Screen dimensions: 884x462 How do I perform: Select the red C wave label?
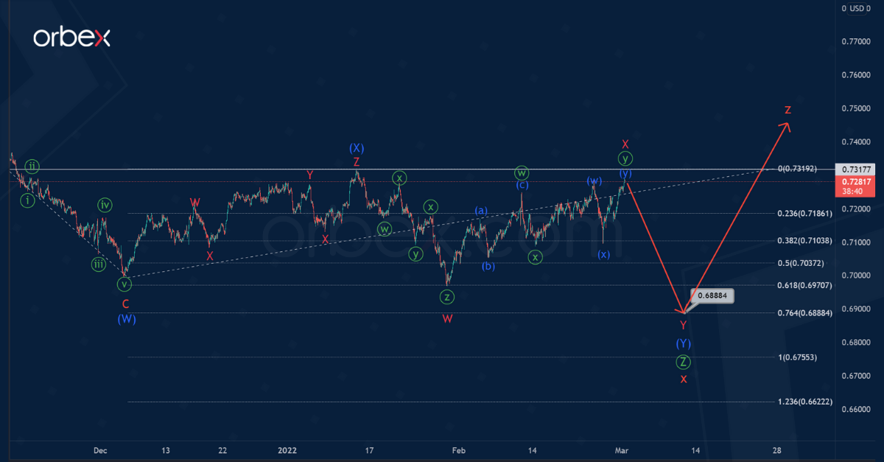pyautogui.click(x=126, y=303)
